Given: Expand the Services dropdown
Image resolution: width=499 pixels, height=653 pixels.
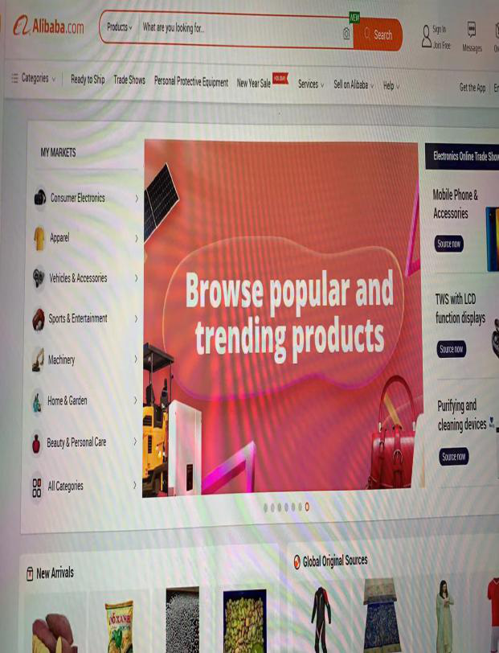Looking at the screenshot, I should pyautogui.click(x=310, y=84).
